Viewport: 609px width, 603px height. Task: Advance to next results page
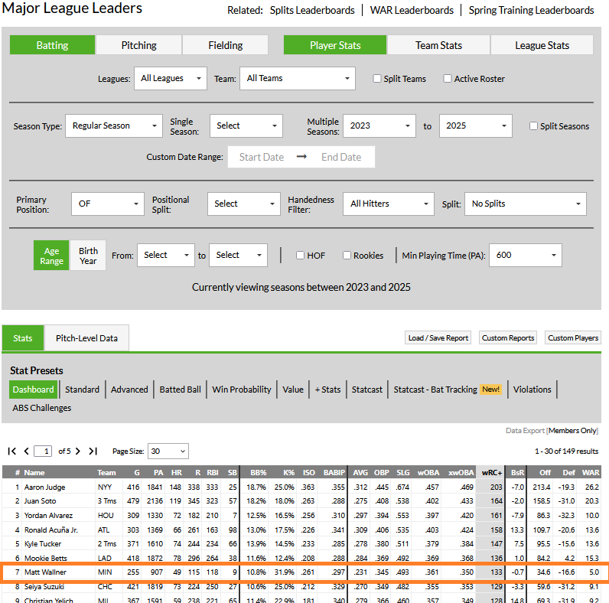click(78, 451)
